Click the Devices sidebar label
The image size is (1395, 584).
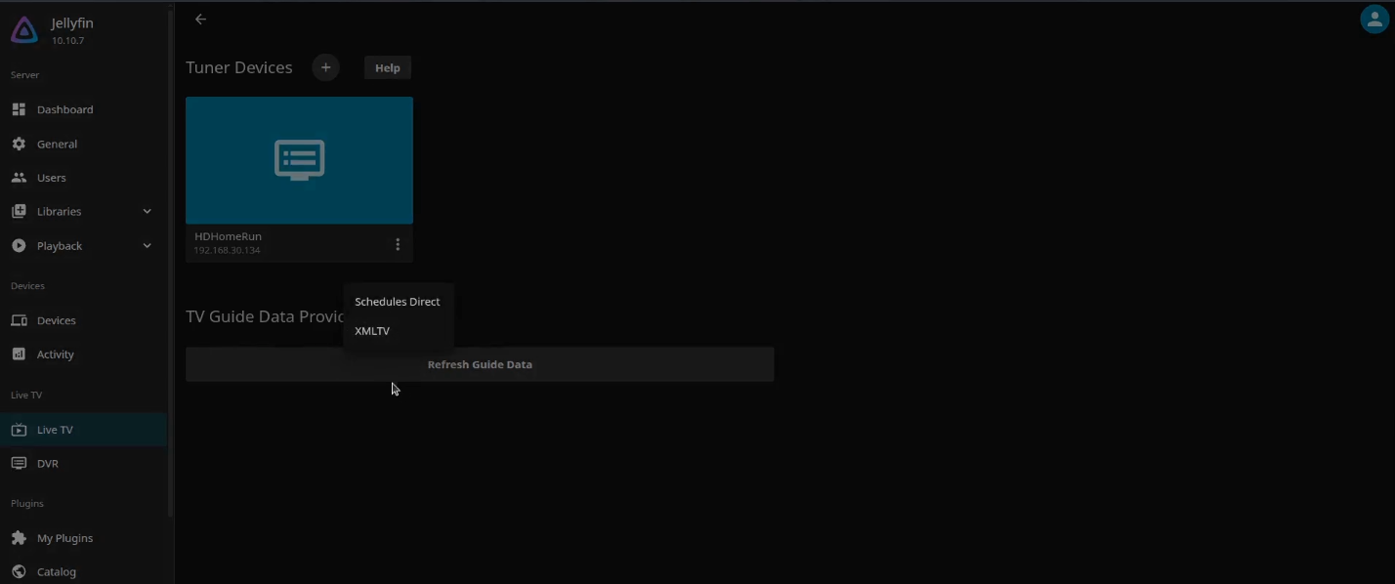point(56,320)
